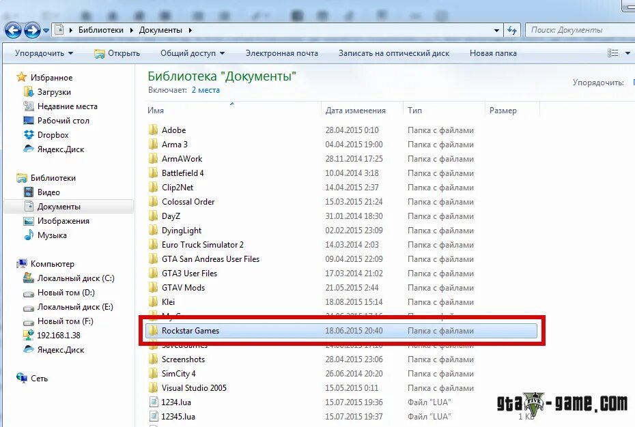Expand address bar history dropdown arrow

(x=496, y=31)
